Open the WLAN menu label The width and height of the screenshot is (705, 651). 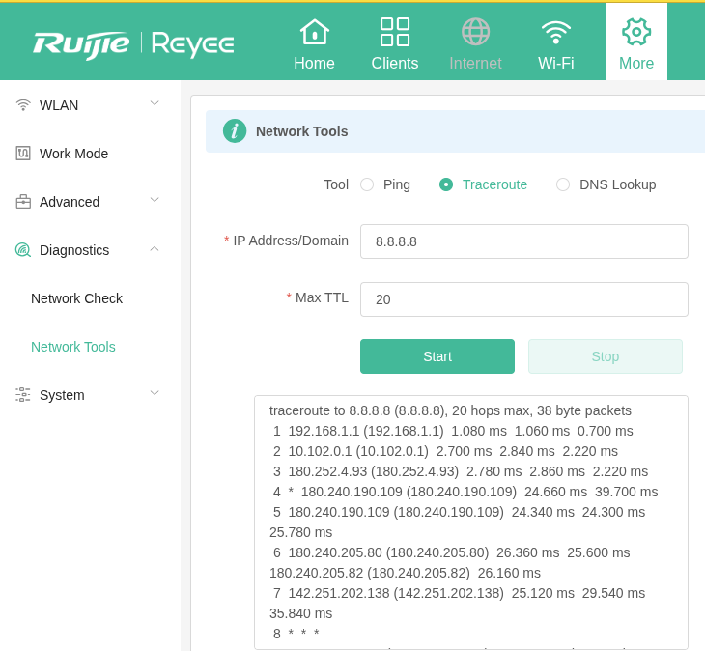click(x=59, y=105)
